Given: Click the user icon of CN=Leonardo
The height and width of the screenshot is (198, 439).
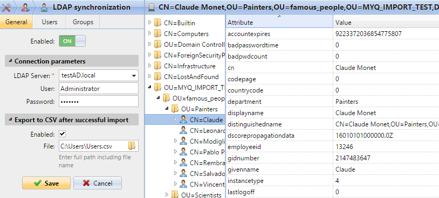Looking at the screenshot, I should [x=183, y=130].
